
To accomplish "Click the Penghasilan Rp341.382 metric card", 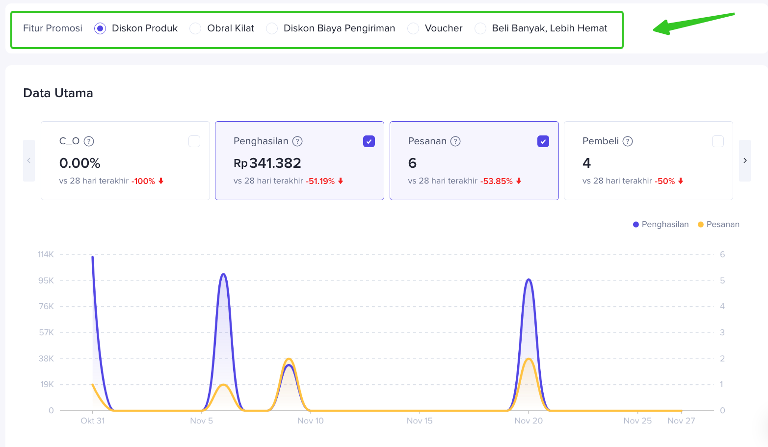I will point(299,163).
